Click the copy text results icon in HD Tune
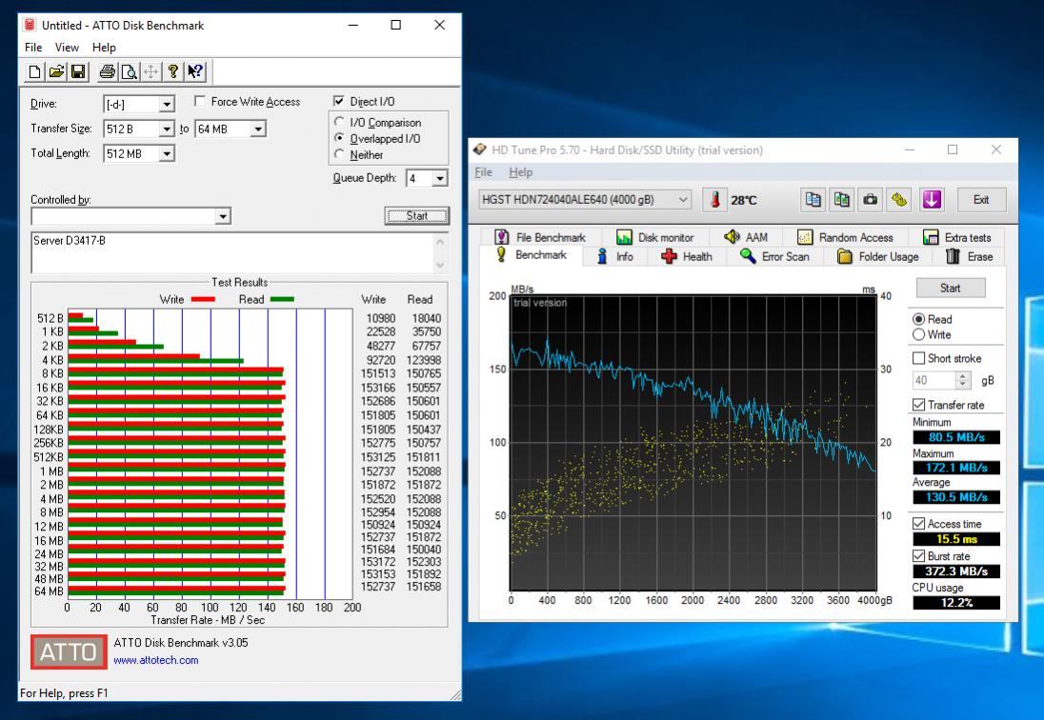 point(813,200)
